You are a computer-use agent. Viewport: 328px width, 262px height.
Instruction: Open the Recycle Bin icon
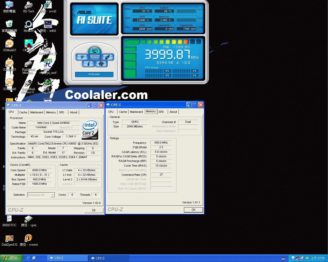(x=9, y=26)
